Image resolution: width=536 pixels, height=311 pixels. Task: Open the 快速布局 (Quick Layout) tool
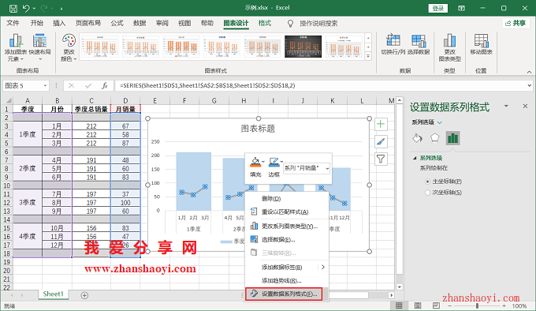pos(40,48)
